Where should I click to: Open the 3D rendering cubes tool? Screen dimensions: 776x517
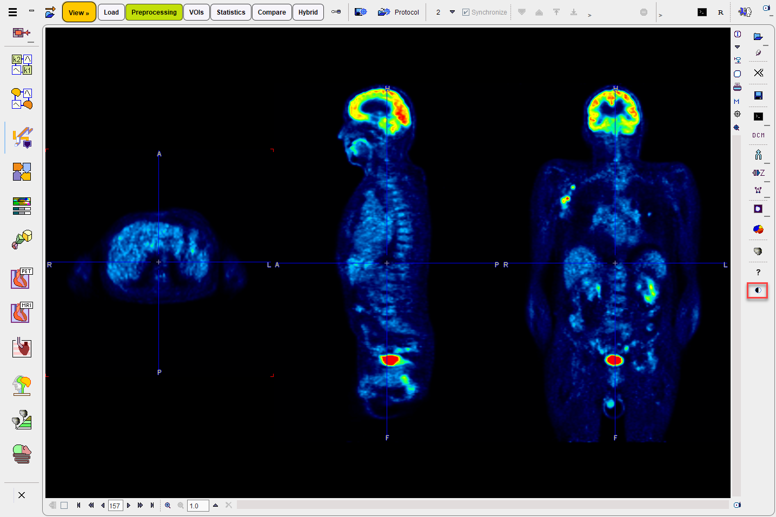pos(22,240)
